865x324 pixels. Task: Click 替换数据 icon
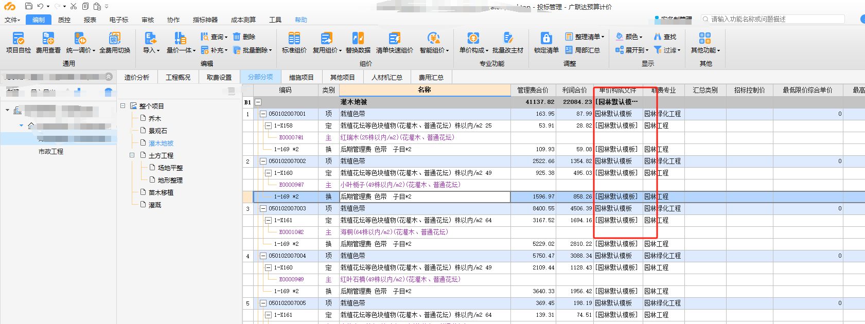tap(358, 39)
